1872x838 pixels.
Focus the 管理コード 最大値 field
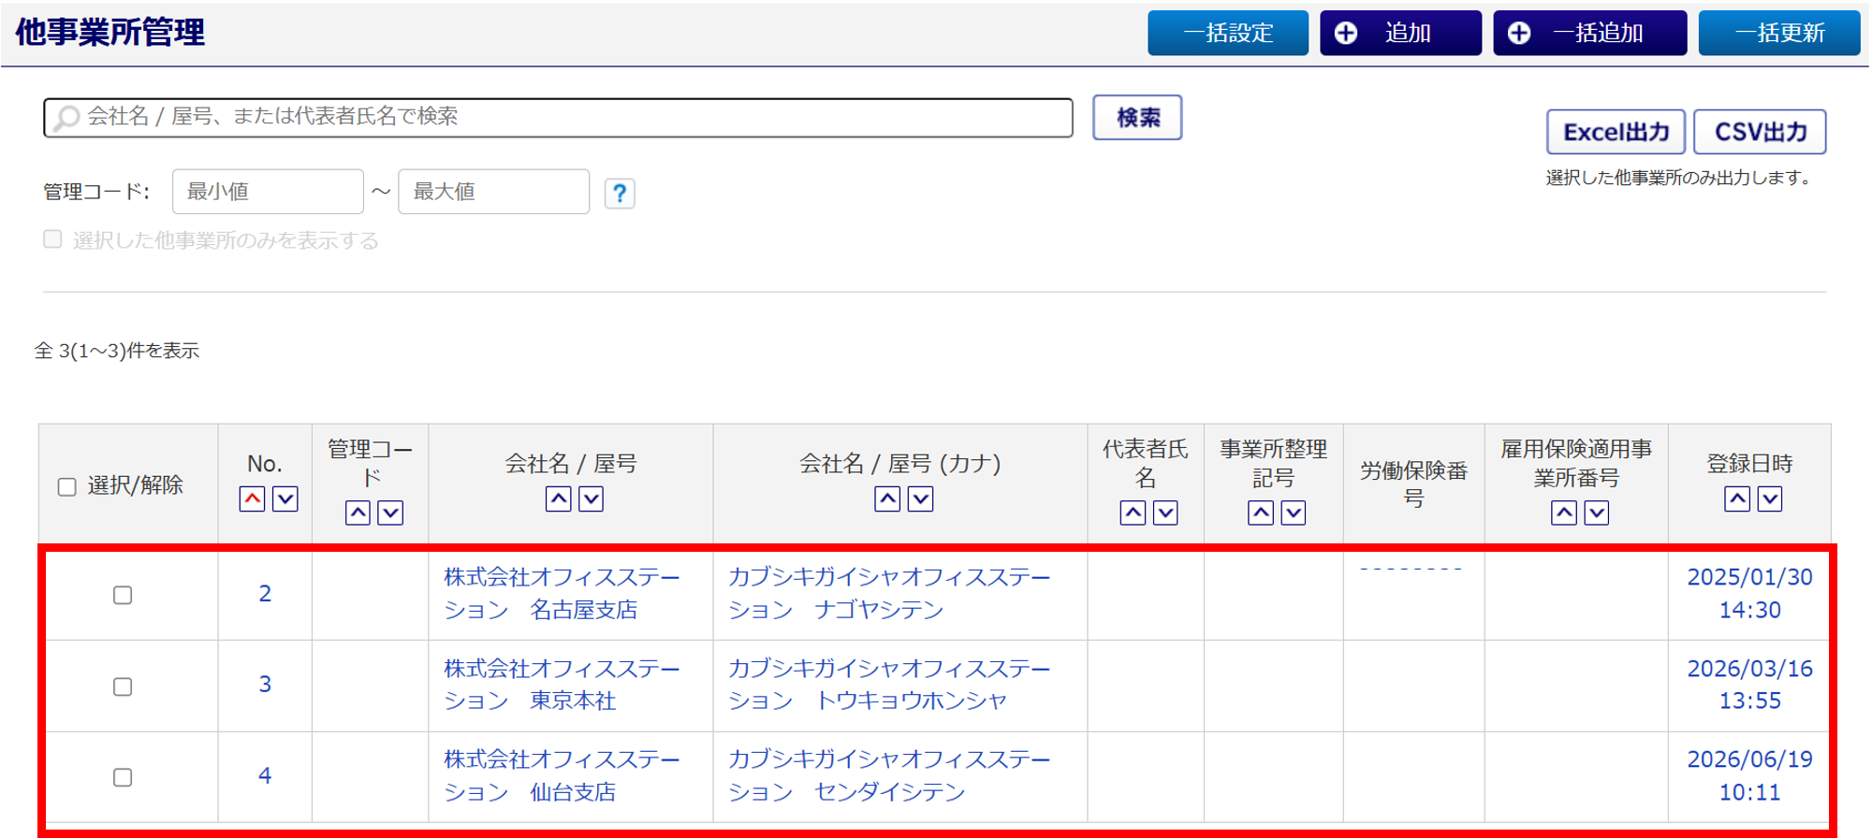point(494,192)
